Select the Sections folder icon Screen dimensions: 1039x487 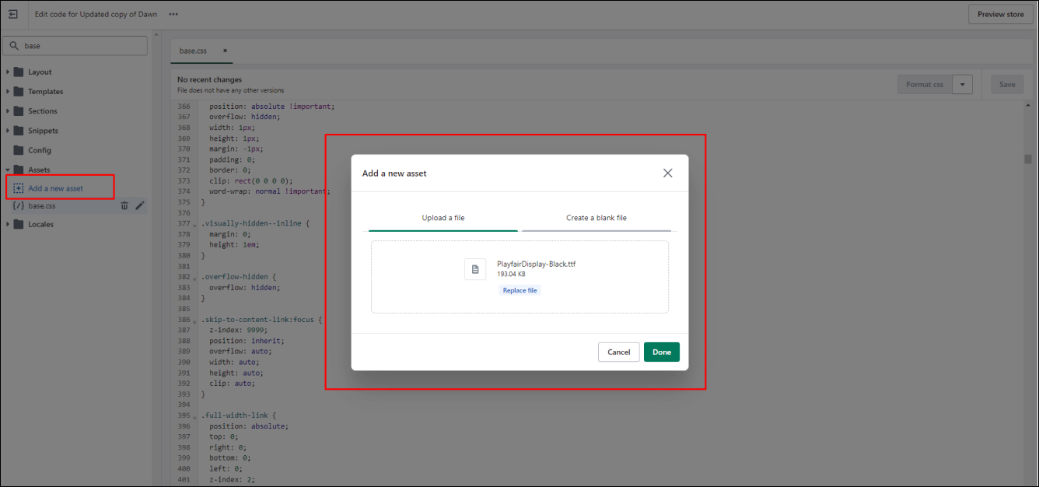(x=19, y=111)
